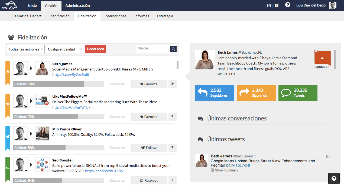
Task: Expand more options arrow on Beth James row
Action: (x=173, y=84)
